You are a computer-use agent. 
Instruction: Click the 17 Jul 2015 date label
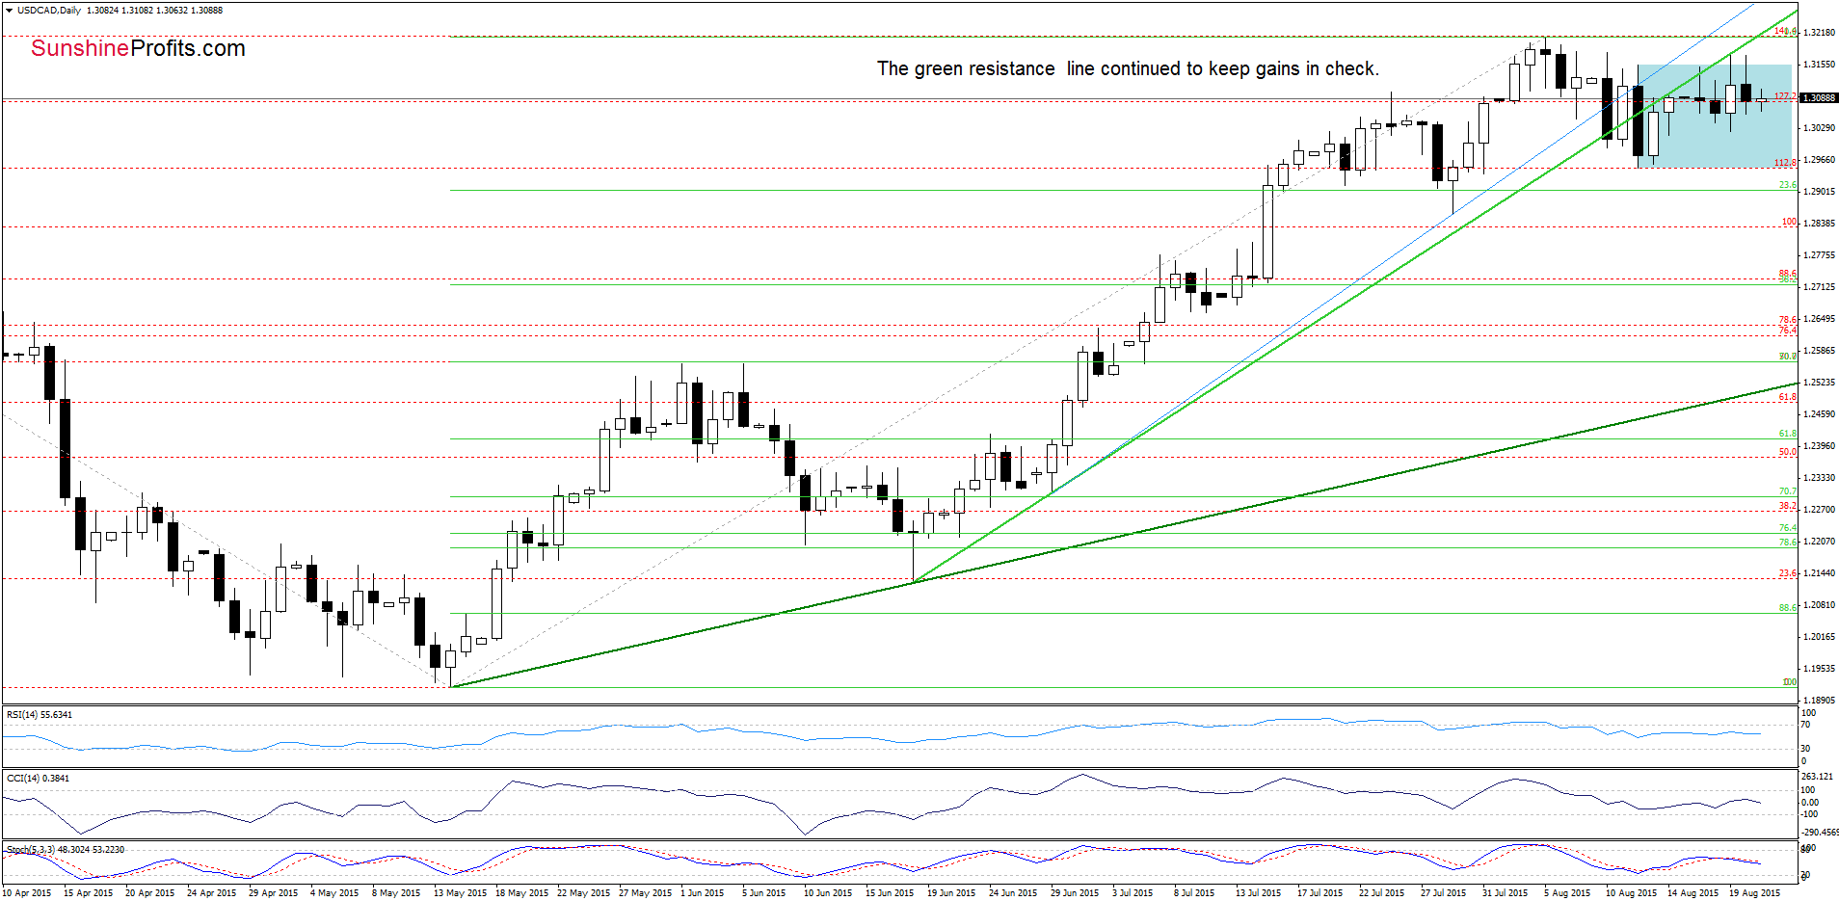(1320, 893)
